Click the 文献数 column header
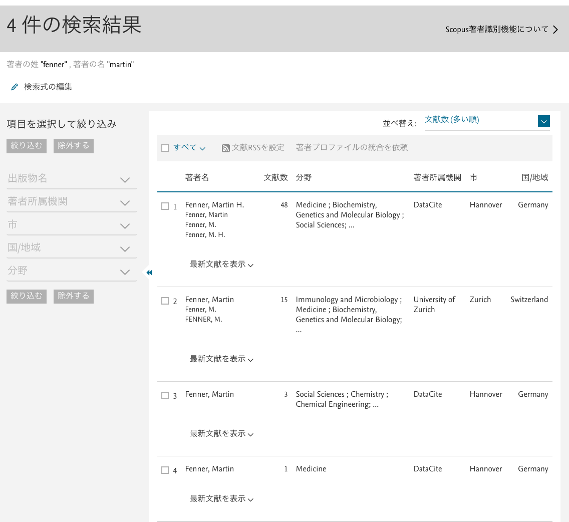The image size is (569, 522). (x=275, y=177)
